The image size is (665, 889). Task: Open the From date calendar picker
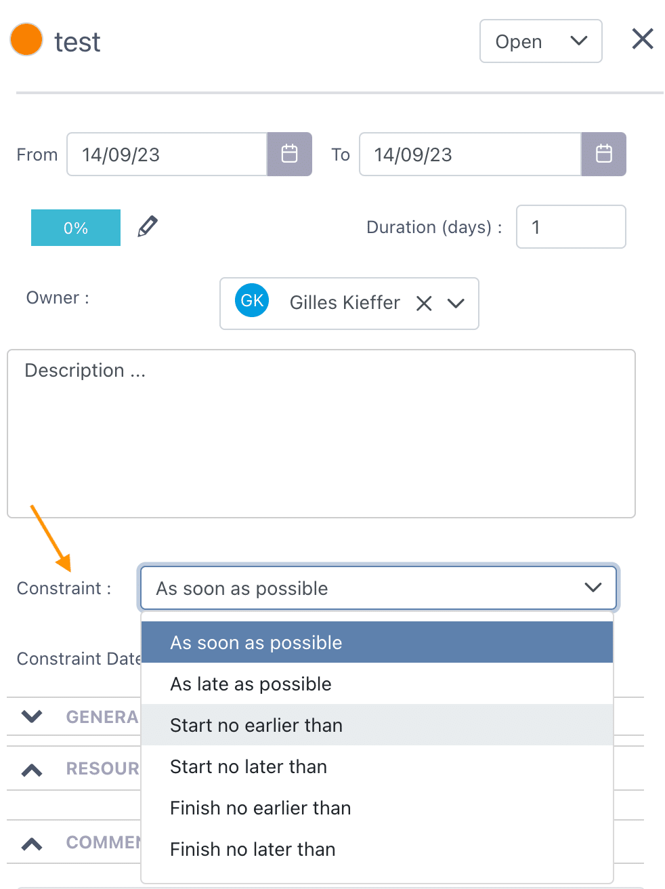click(x=289, y=154)
